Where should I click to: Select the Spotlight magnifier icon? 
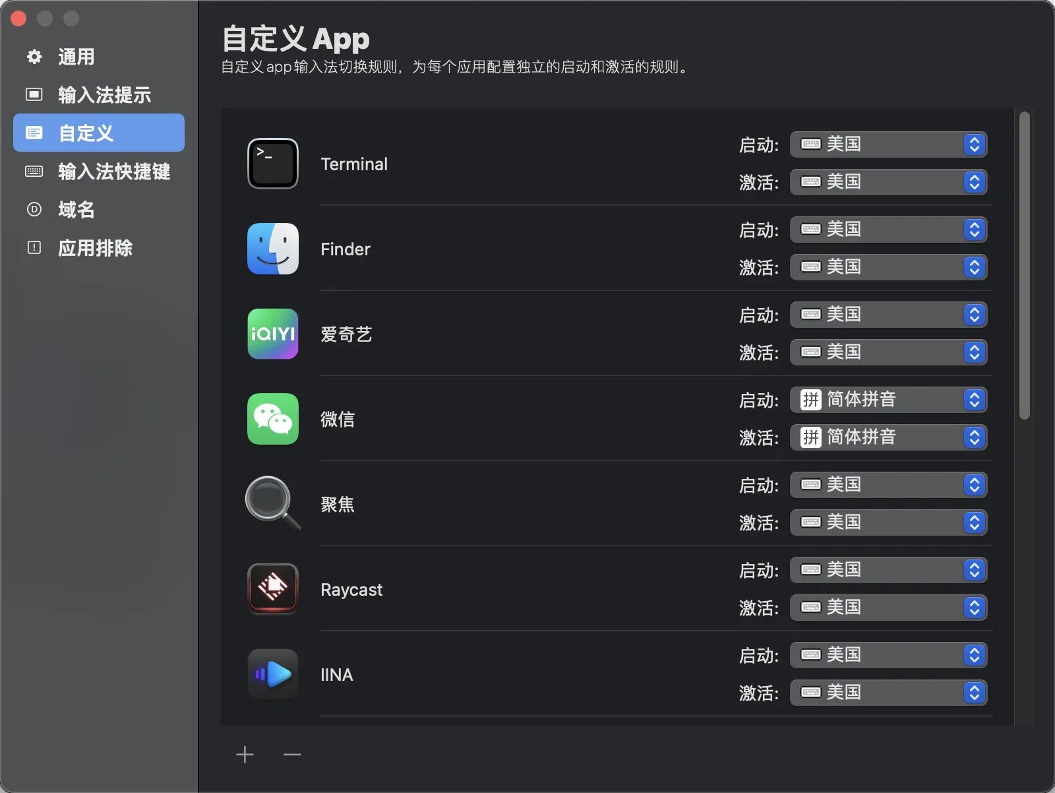tap(272, 503)
